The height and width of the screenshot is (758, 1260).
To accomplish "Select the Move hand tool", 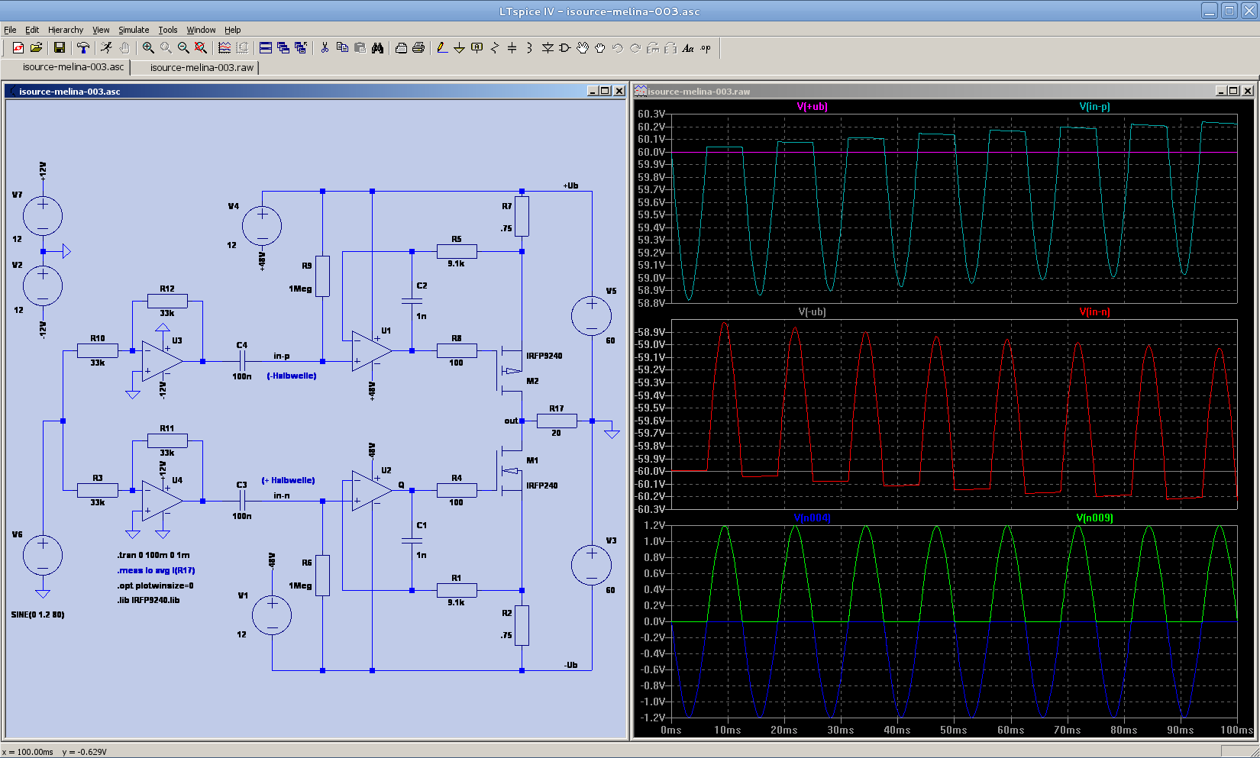I will (x=583, y=48).
